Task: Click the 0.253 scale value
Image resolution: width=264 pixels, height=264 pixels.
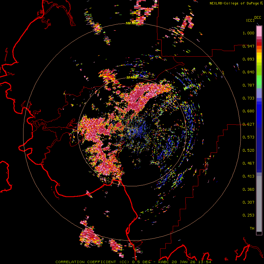Action: [x=248, y=215]
